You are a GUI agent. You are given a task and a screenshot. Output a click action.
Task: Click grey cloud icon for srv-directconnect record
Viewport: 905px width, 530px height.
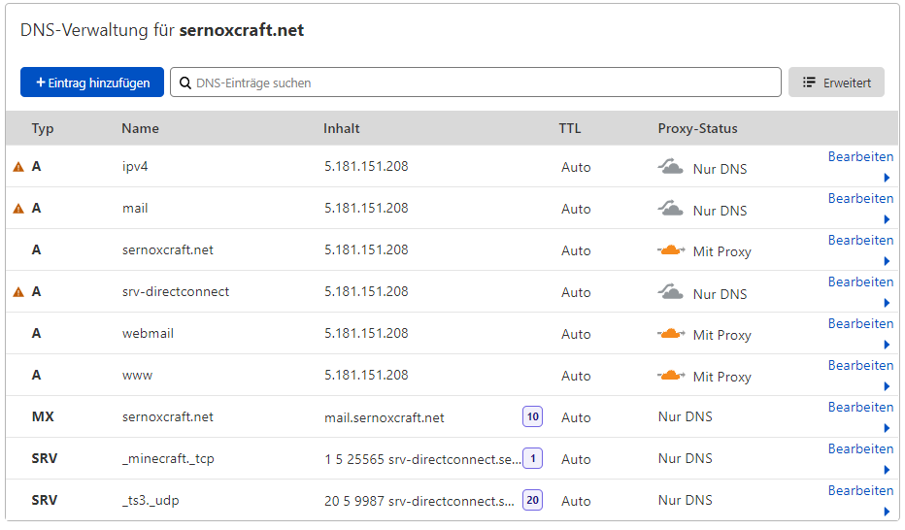(671, 292)
